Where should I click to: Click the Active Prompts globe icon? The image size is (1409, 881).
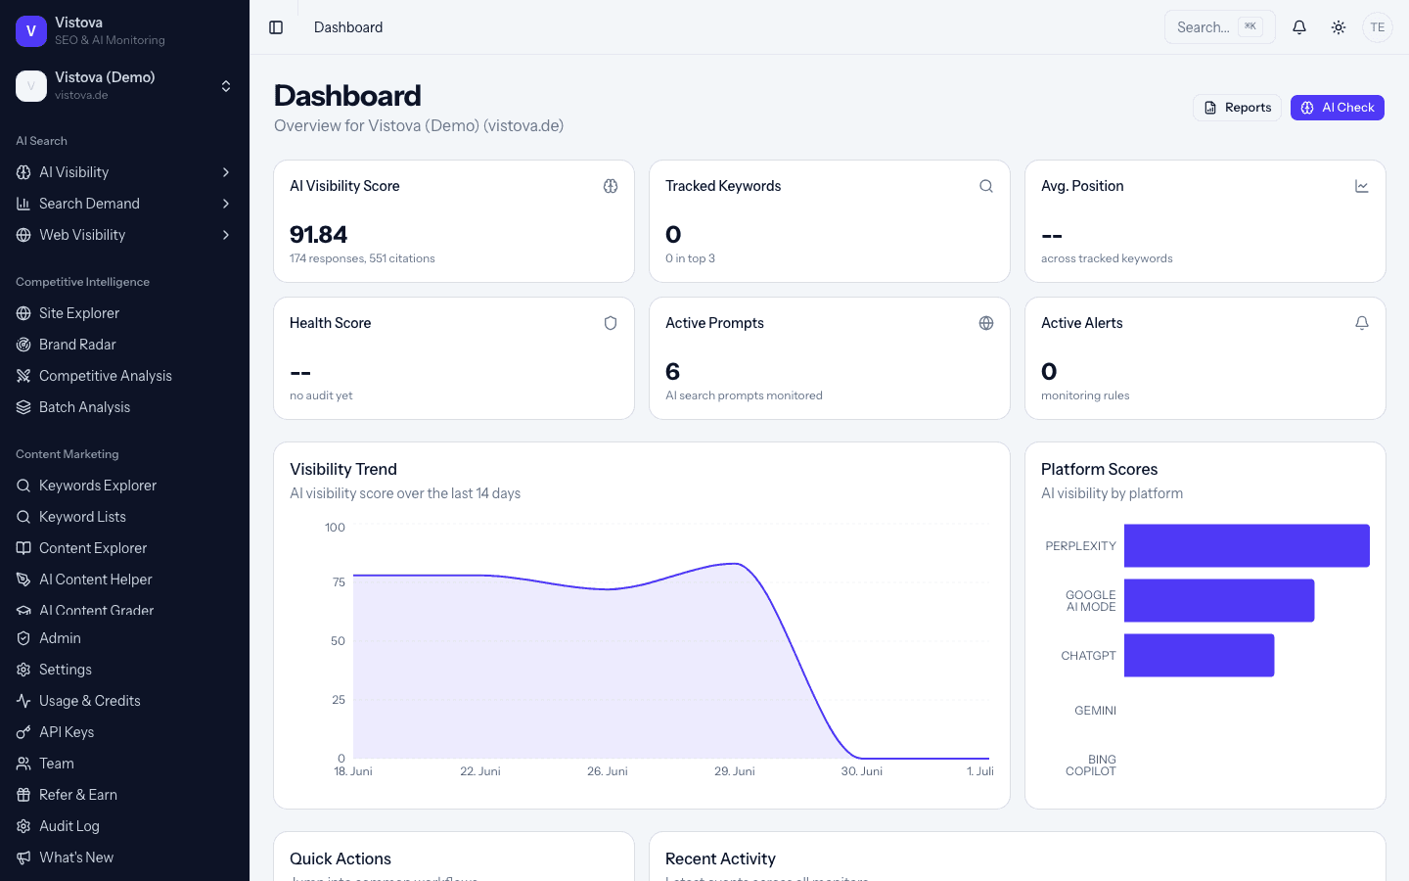(986, 323)
